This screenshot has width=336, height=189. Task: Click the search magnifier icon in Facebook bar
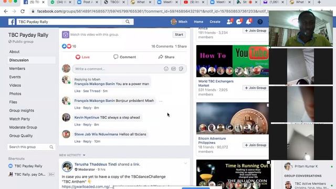coord(128,22)
